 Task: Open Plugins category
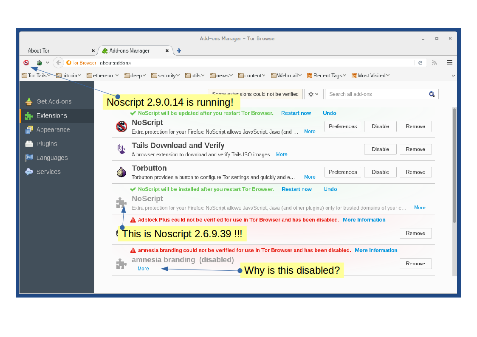point(57,144)
